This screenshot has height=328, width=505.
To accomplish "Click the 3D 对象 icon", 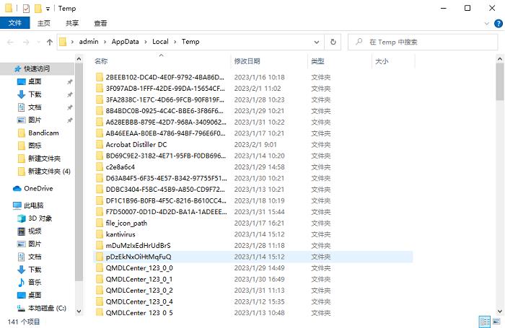I will (21, 218).
